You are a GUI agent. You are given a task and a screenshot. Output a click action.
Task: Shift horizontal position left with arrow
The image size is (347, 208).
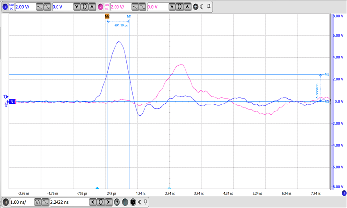coord(93,202)
